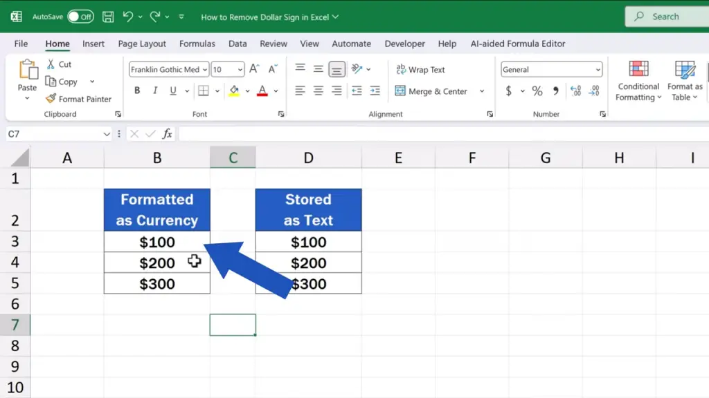
Task: Apply Accounting Number Format dollar icon
Action: pos(509,91)
